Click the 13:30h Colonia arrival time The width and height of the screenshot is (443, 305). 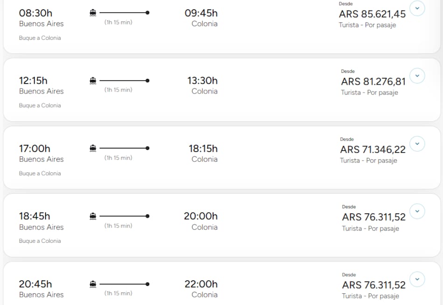click(x=202, y=81)
